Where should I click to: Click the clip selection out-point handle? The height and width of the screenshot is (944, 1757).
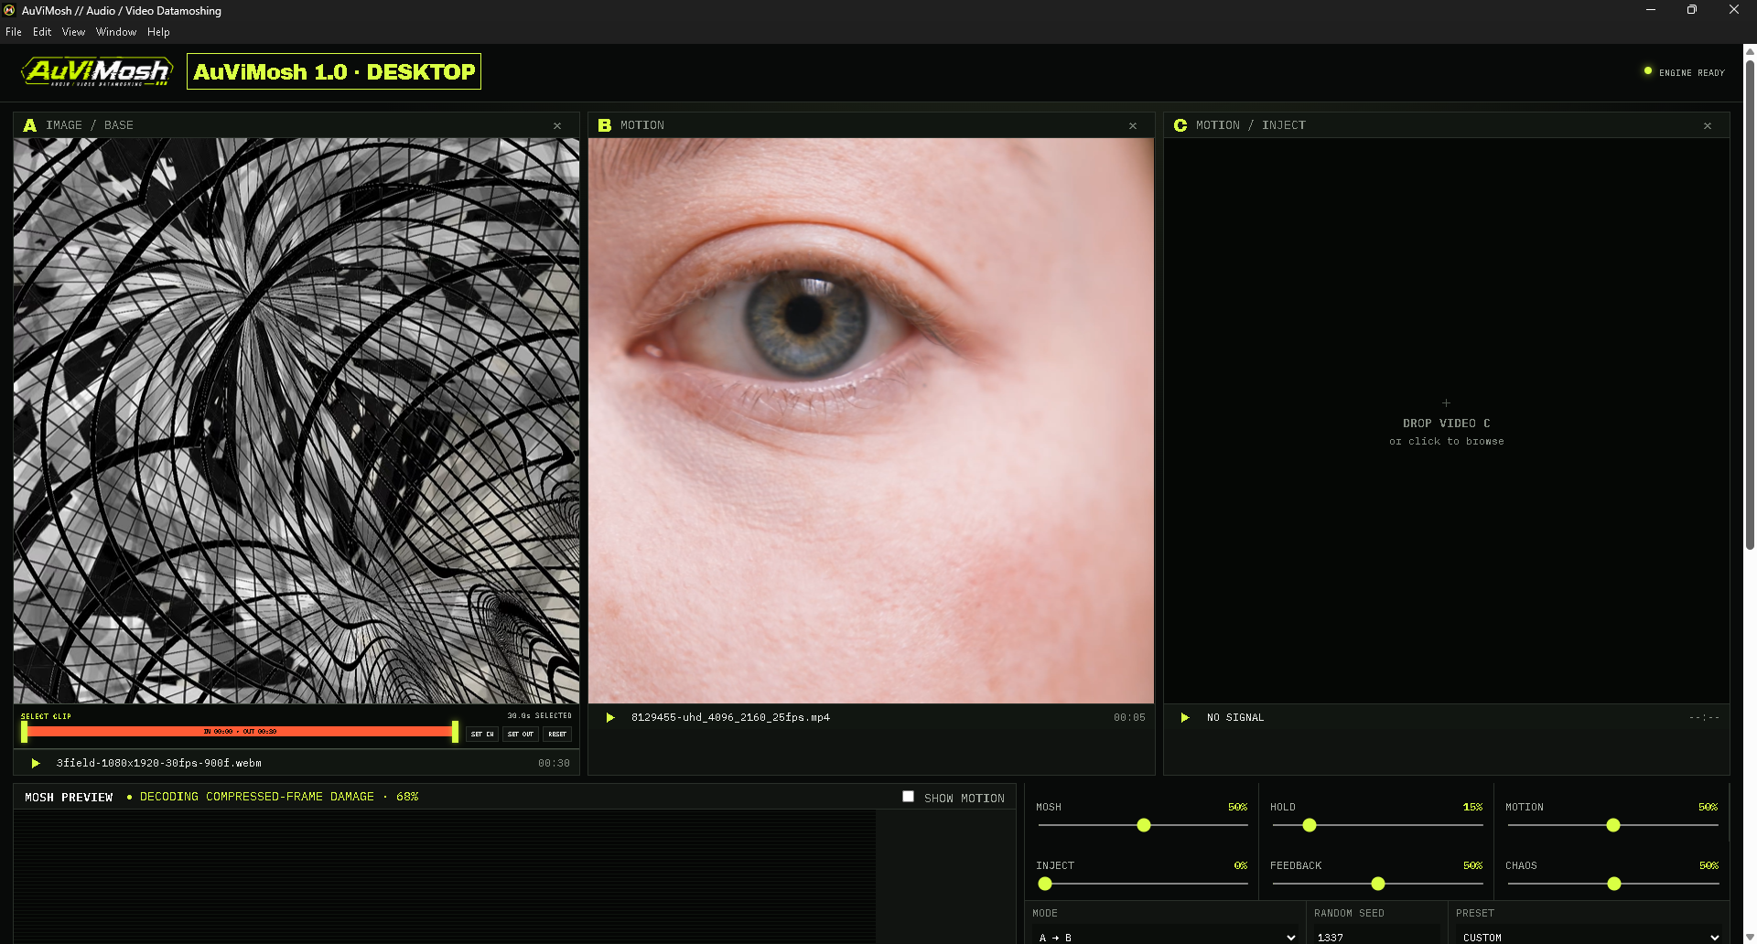[x=455, y=732]
